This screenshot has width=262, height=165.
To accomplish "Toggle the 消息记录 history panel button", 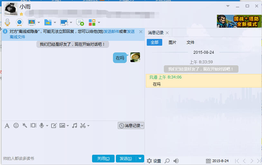I will point(131,125).
